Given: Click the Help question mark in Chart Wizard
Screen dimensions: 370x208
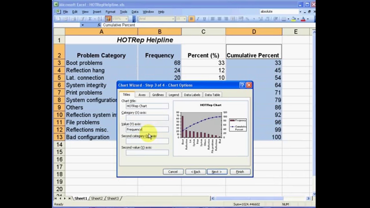Looking at the screenshot, I should [242, 85].
